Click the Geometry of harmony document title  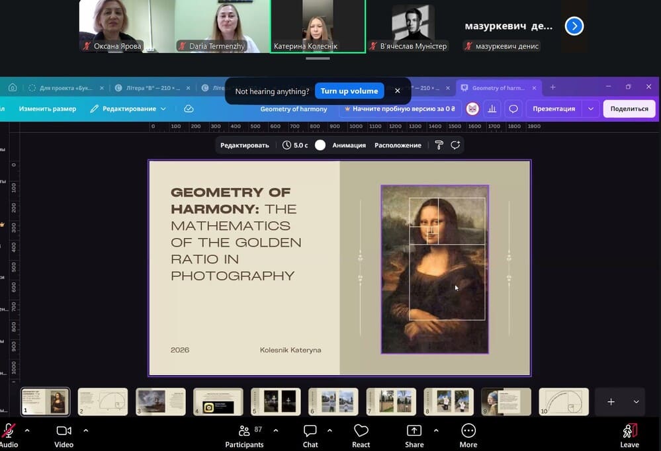click(293, 108)
